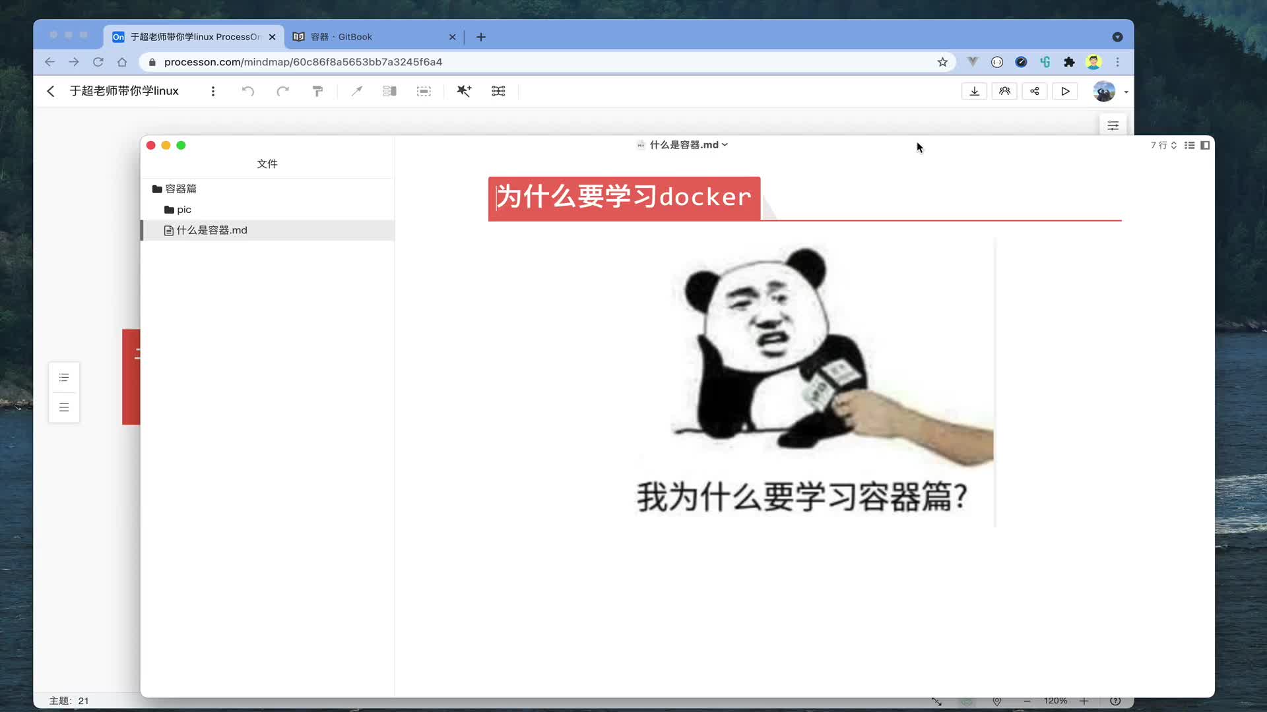
Task: Open the 7 行 line count selector
Action: pos(1163,145)
